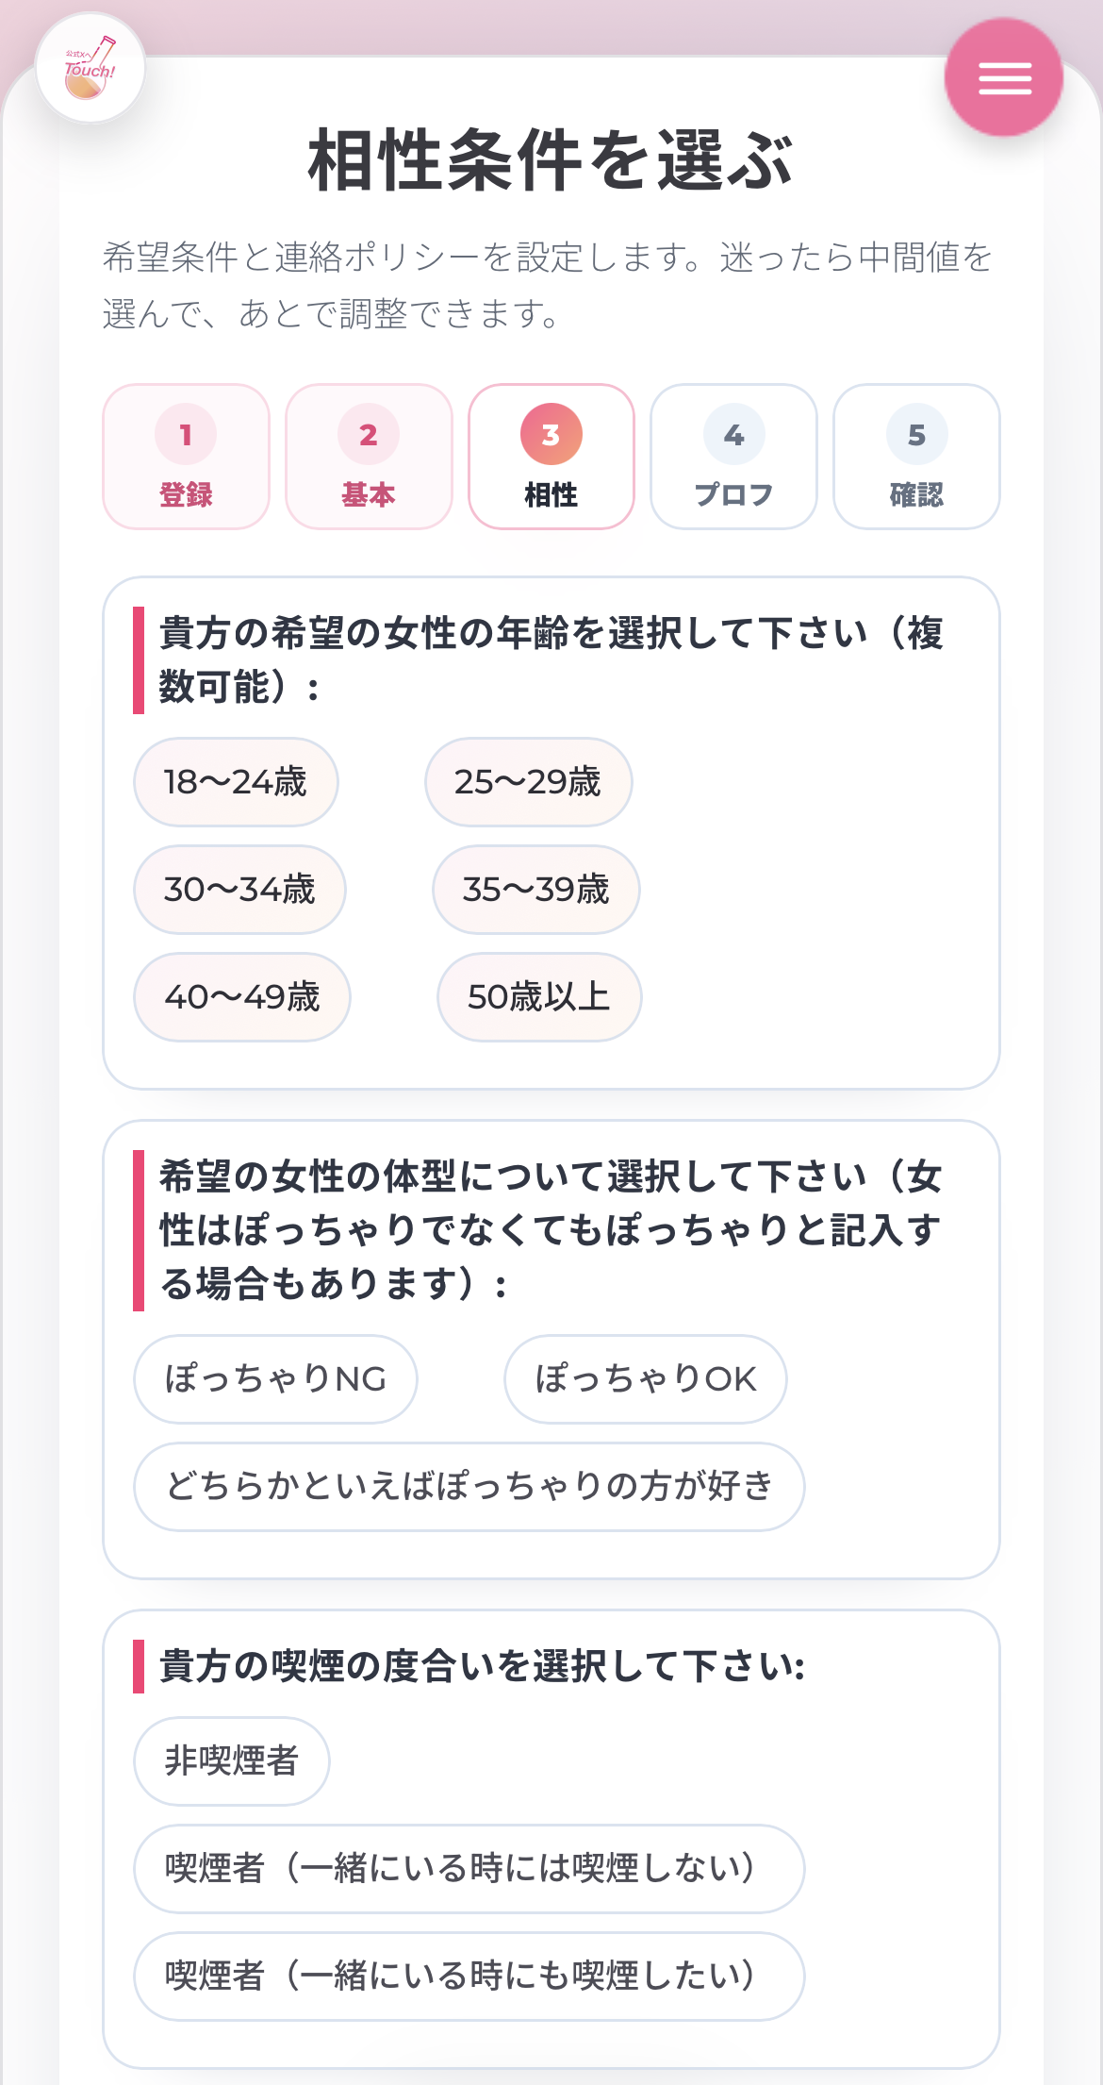Pick age range 35〜39歳

pyautogui.click(x=535, y=890)
